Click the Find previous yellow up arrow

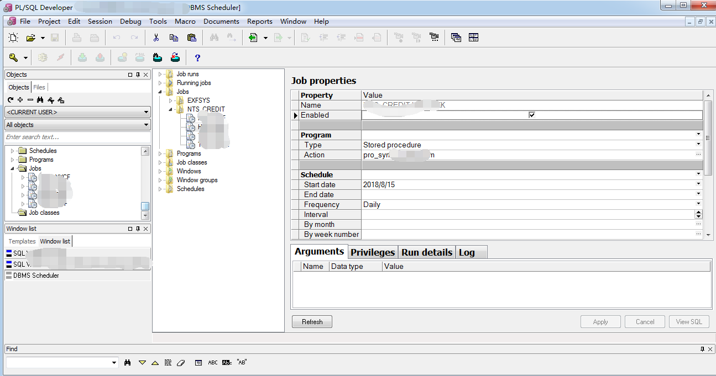click(155, 363)
